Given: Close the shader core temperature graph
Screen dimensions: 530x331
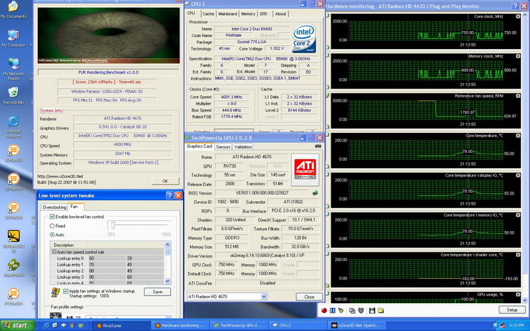Looking at the screenshot, I should click(x=518, y=255).
